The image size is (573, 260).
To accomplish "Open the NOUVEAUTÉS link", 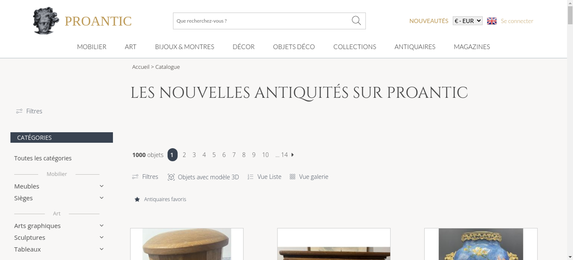I will 429,21.
